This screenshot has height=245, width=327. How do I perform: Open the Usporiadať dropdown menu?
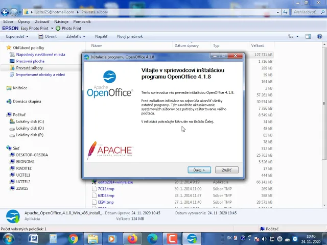click(17, 36)
